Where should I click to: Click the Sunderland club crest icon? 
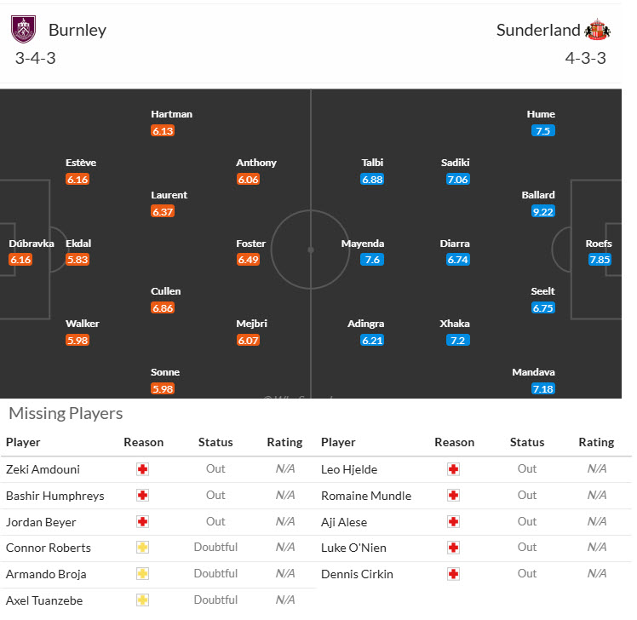[597, 30]
